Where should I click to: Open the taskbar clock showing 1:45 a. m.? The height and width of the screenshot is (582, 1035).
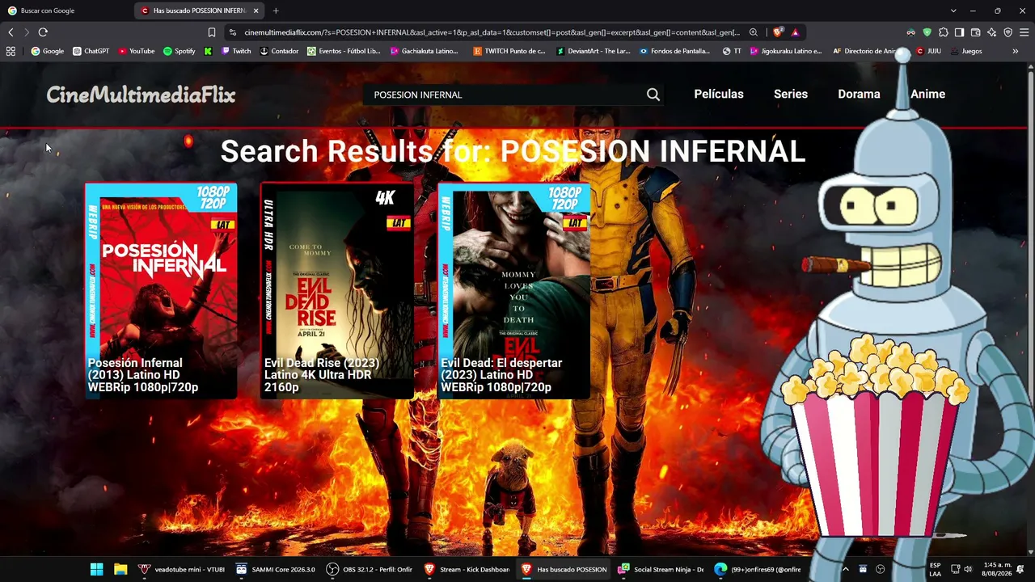pos(997,569)
